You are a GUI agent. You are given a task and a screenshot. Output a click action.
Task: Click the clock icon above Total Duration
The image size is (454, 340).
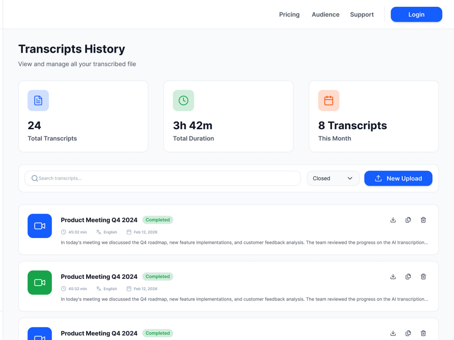pos(183,101)
